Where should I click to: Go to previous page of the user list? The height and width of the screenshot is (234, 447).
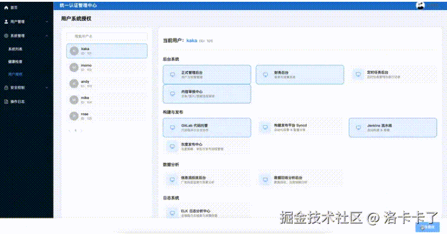coord(69,131)
